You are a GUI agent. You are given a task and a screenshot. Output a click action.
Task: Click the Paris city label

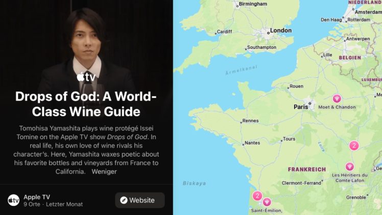point(301,106)
